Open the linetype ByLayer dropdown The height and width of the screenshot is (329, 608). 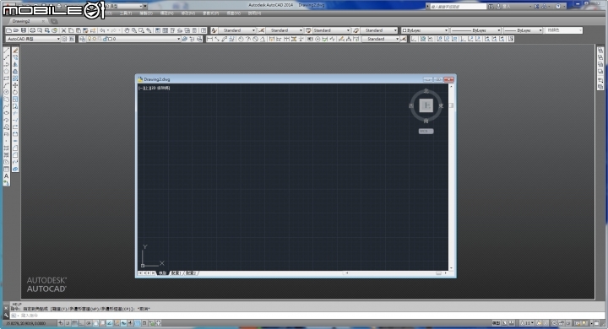click(475, 30)
